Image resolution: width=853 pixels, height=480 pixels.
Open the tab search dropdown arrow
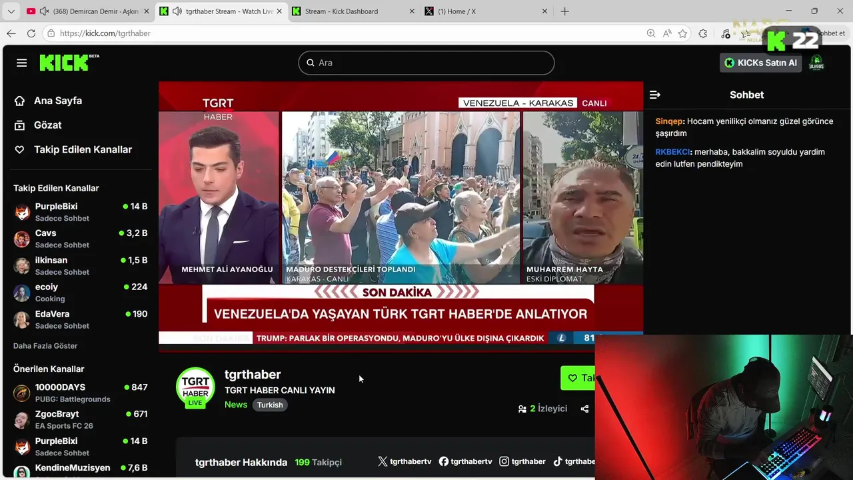pos(11,11)
